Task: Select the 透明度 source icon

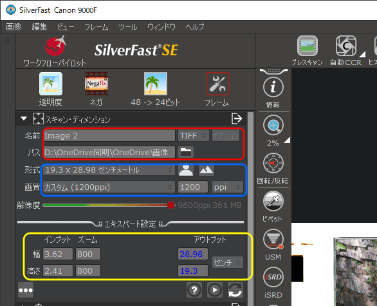Action: click(x=51, y=84)
